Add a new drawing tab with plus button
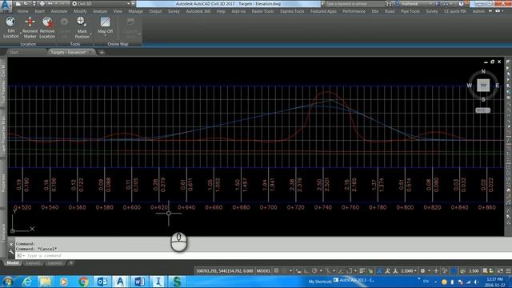 (x=102, y=52)
